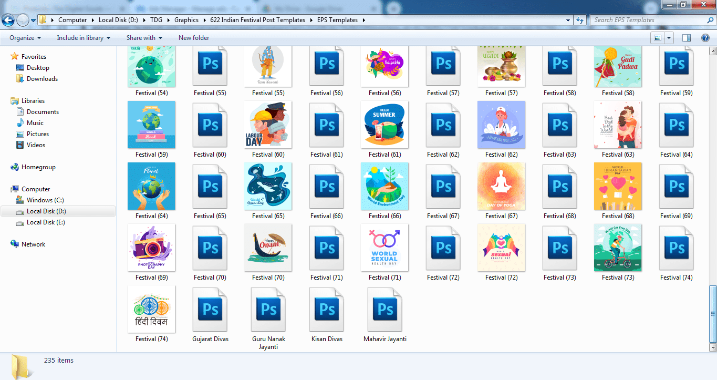Click the vertical scrollbar thumb
This screenshot has width=717, height=380.
pyautogui.click(x=712, y=313)
